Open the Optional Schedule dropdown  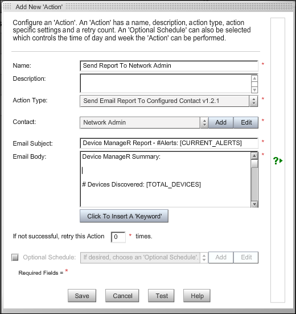tap(144, 257)
